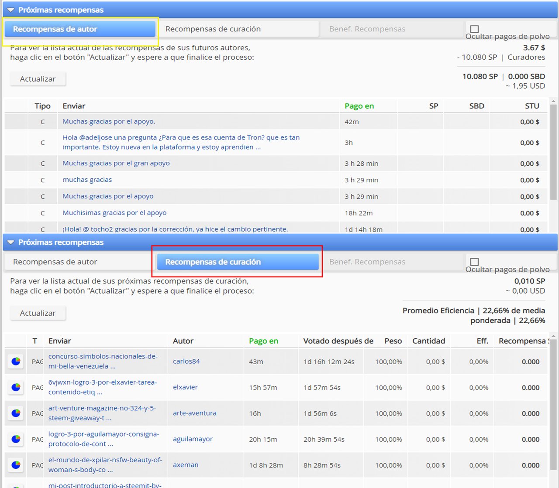Viewport: 559px width, 488px height.
Task: Open post art-venture-magazine-no-324
Action: pyautogui.click(x=102, y=413)
